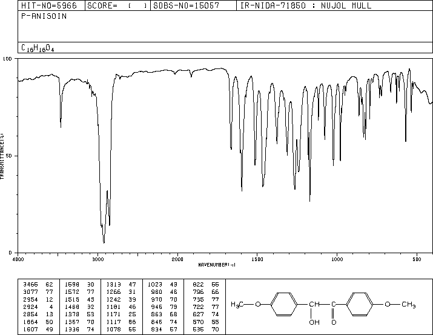This screenshot has height=335, width=433.
Task: Select peak table entry 796
Action: (x=198, y=292)
